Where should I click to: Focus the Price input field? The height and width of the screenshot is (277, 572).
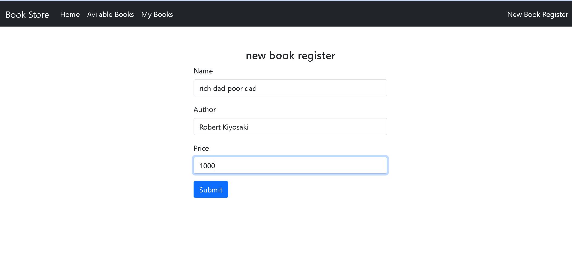[x=290, y=165]
